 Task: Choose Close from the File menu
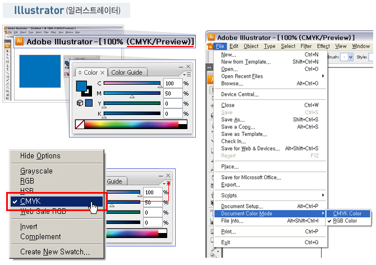point(270,105)
